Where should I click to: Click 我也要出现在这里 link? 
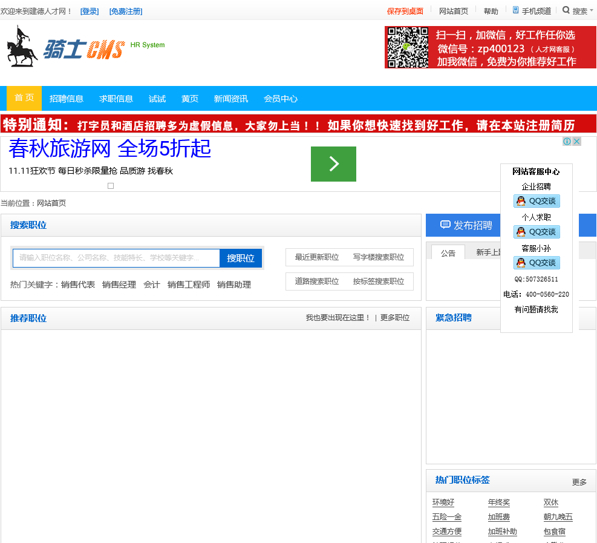(x=338, y=318)
